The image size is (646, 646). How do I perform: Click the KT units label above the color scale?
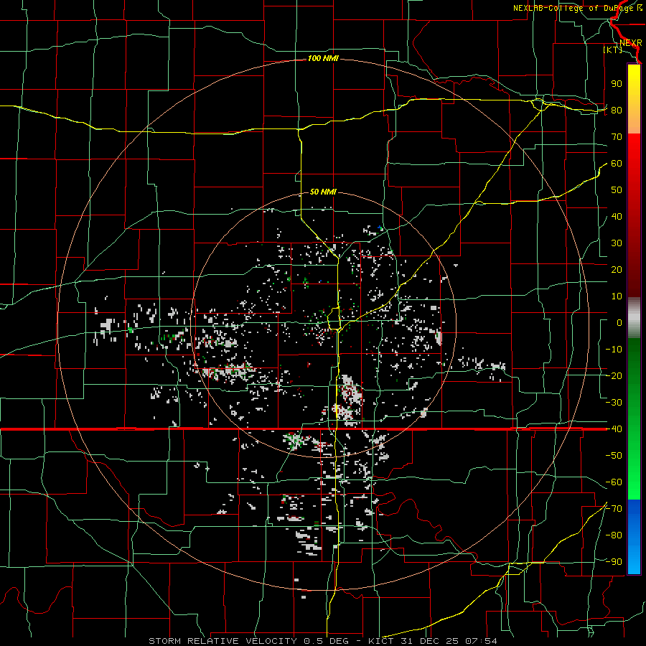(x=613, y=50)
